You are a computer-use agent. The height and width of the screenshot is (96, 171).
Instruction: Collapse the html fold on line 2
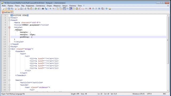[x=9, y=18]
